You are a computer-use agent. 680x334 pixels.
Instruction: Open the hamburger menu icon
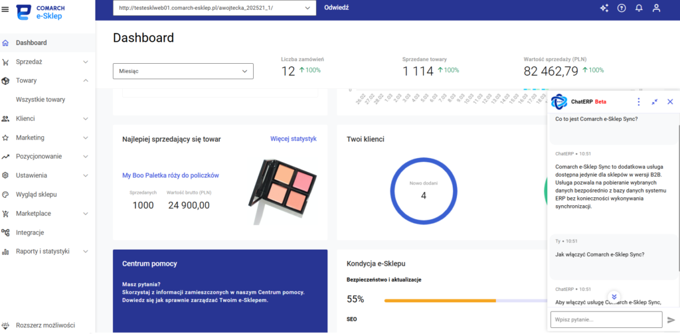click(6, 9)
